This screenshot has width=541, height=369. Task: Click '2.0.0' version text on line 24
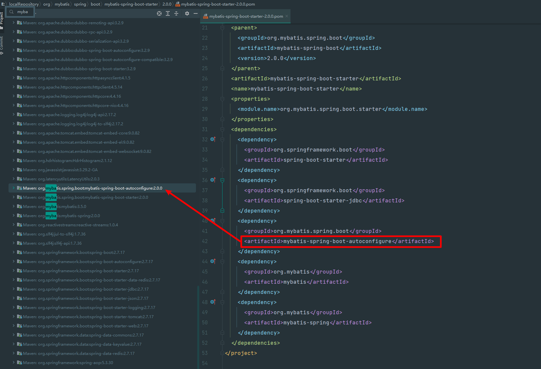point(275,58)
